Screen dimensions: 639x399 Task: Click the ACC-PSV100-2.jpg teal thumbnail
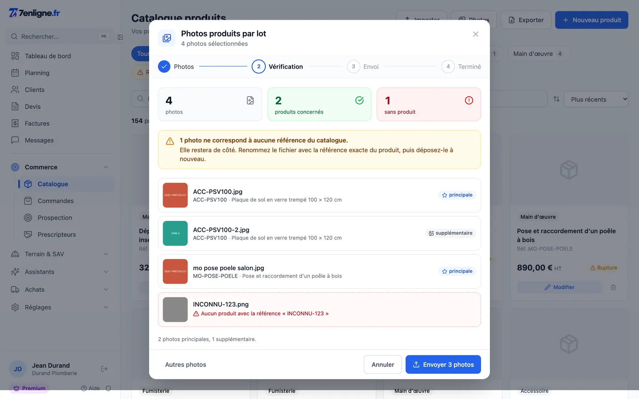[175, 233]
